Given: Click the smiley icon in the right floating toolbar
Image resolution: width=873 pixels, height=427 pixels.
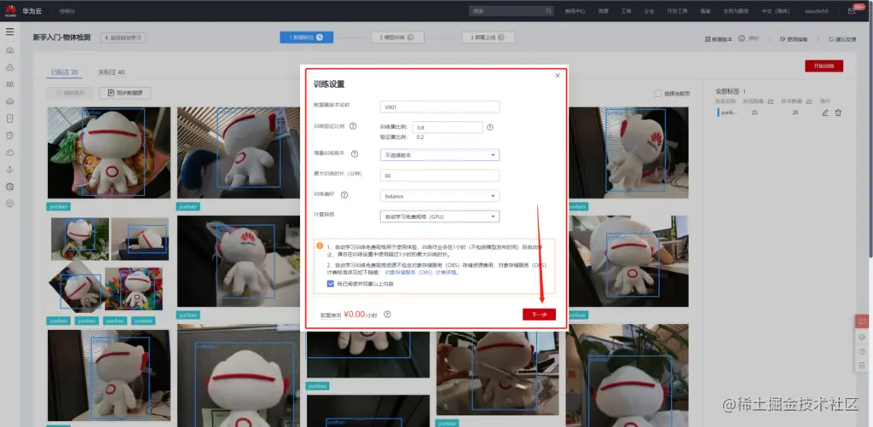Looking at the screenshot, I should (x=862, y=337).
